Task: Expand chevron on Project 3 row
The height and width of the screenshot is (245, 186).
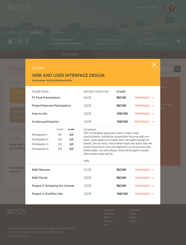Action: [153, 194]
